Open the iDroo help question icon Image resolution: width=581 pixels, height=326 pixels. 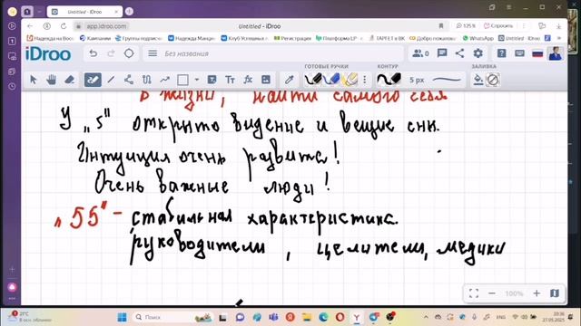[501, 53]
